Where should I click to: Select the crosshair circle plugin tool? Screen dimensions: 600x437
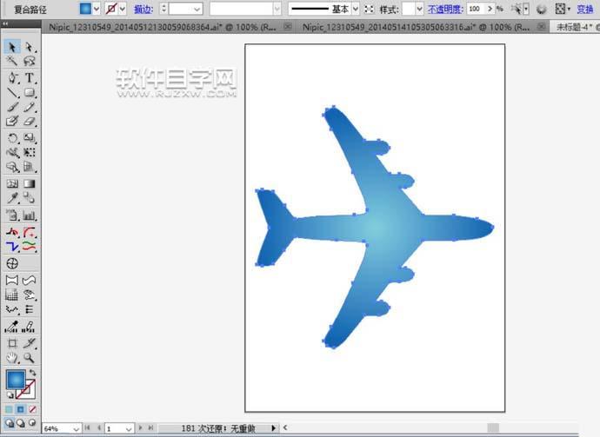(x=12, y=263)
